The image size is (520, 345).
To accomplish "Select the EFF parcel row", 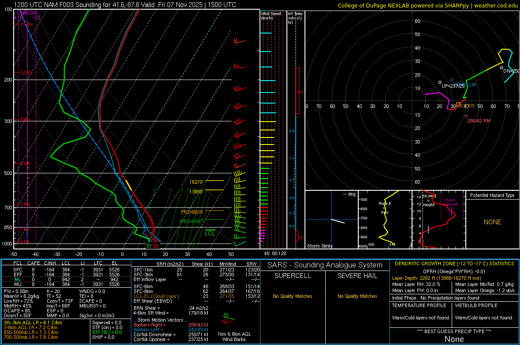I will tap(67, 275).
